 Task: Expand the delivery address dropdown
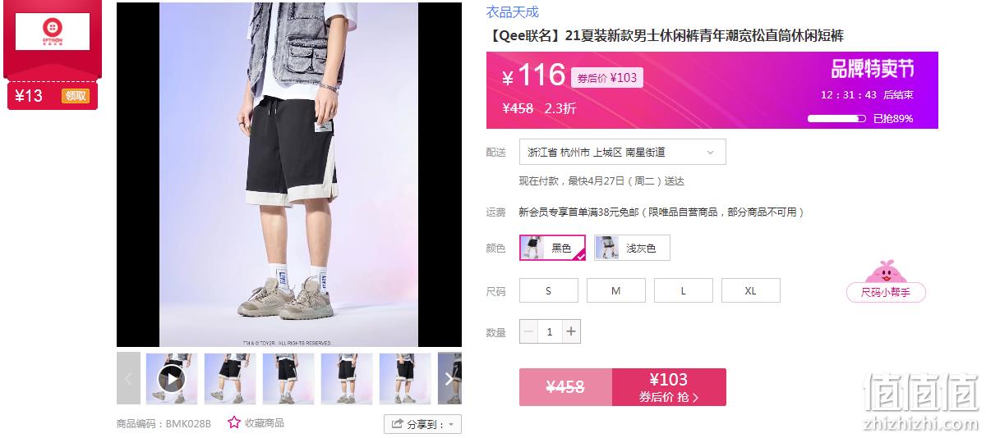tap(623, 152)
